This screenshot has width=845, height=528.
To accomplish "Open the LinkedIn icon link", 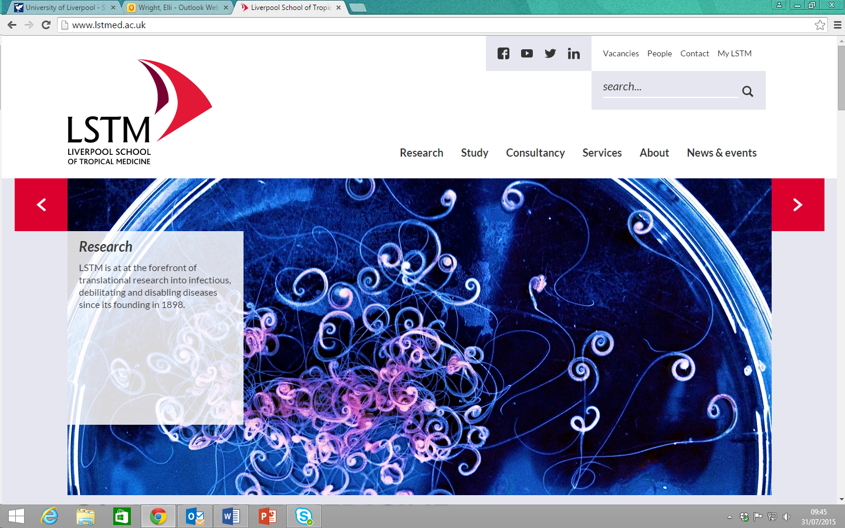I will [573, 54].
